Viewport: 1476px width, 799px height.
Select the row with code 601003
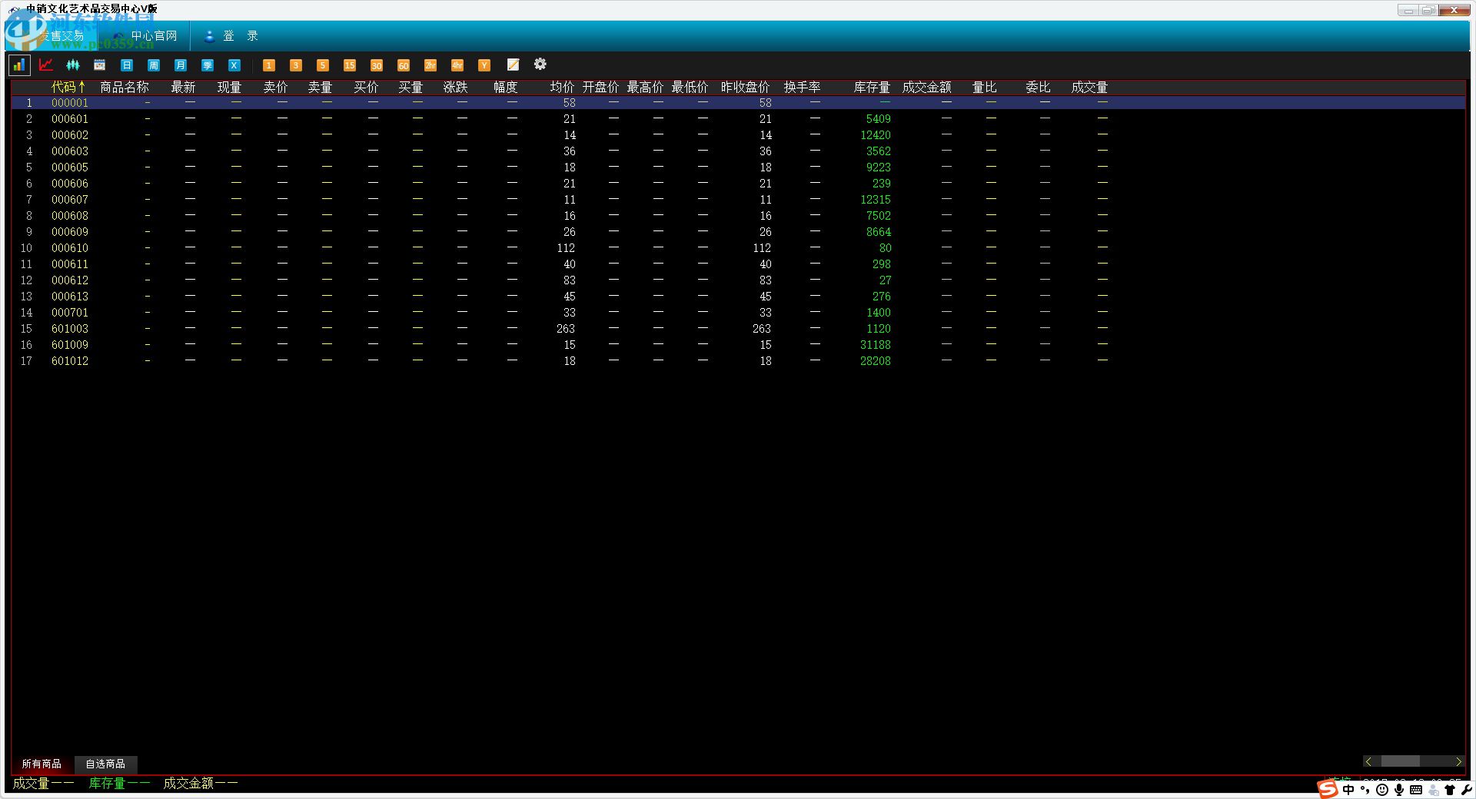pyautogui.click(x=738, y=329)
